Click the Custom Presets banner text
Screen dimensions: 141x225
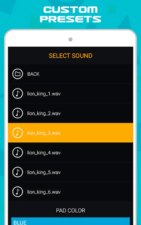click(70, 14)
